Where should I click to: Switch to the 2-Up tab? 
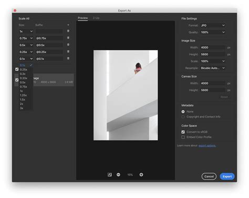pos(96,18)
